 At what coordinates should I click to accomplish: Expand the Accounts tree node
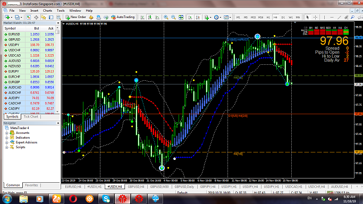tap(7, 133)
